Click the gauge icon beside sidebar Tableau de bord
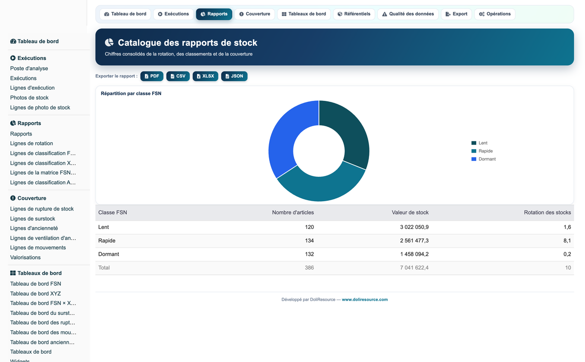Screen dimensions: 585x362 tap(13, 41)
